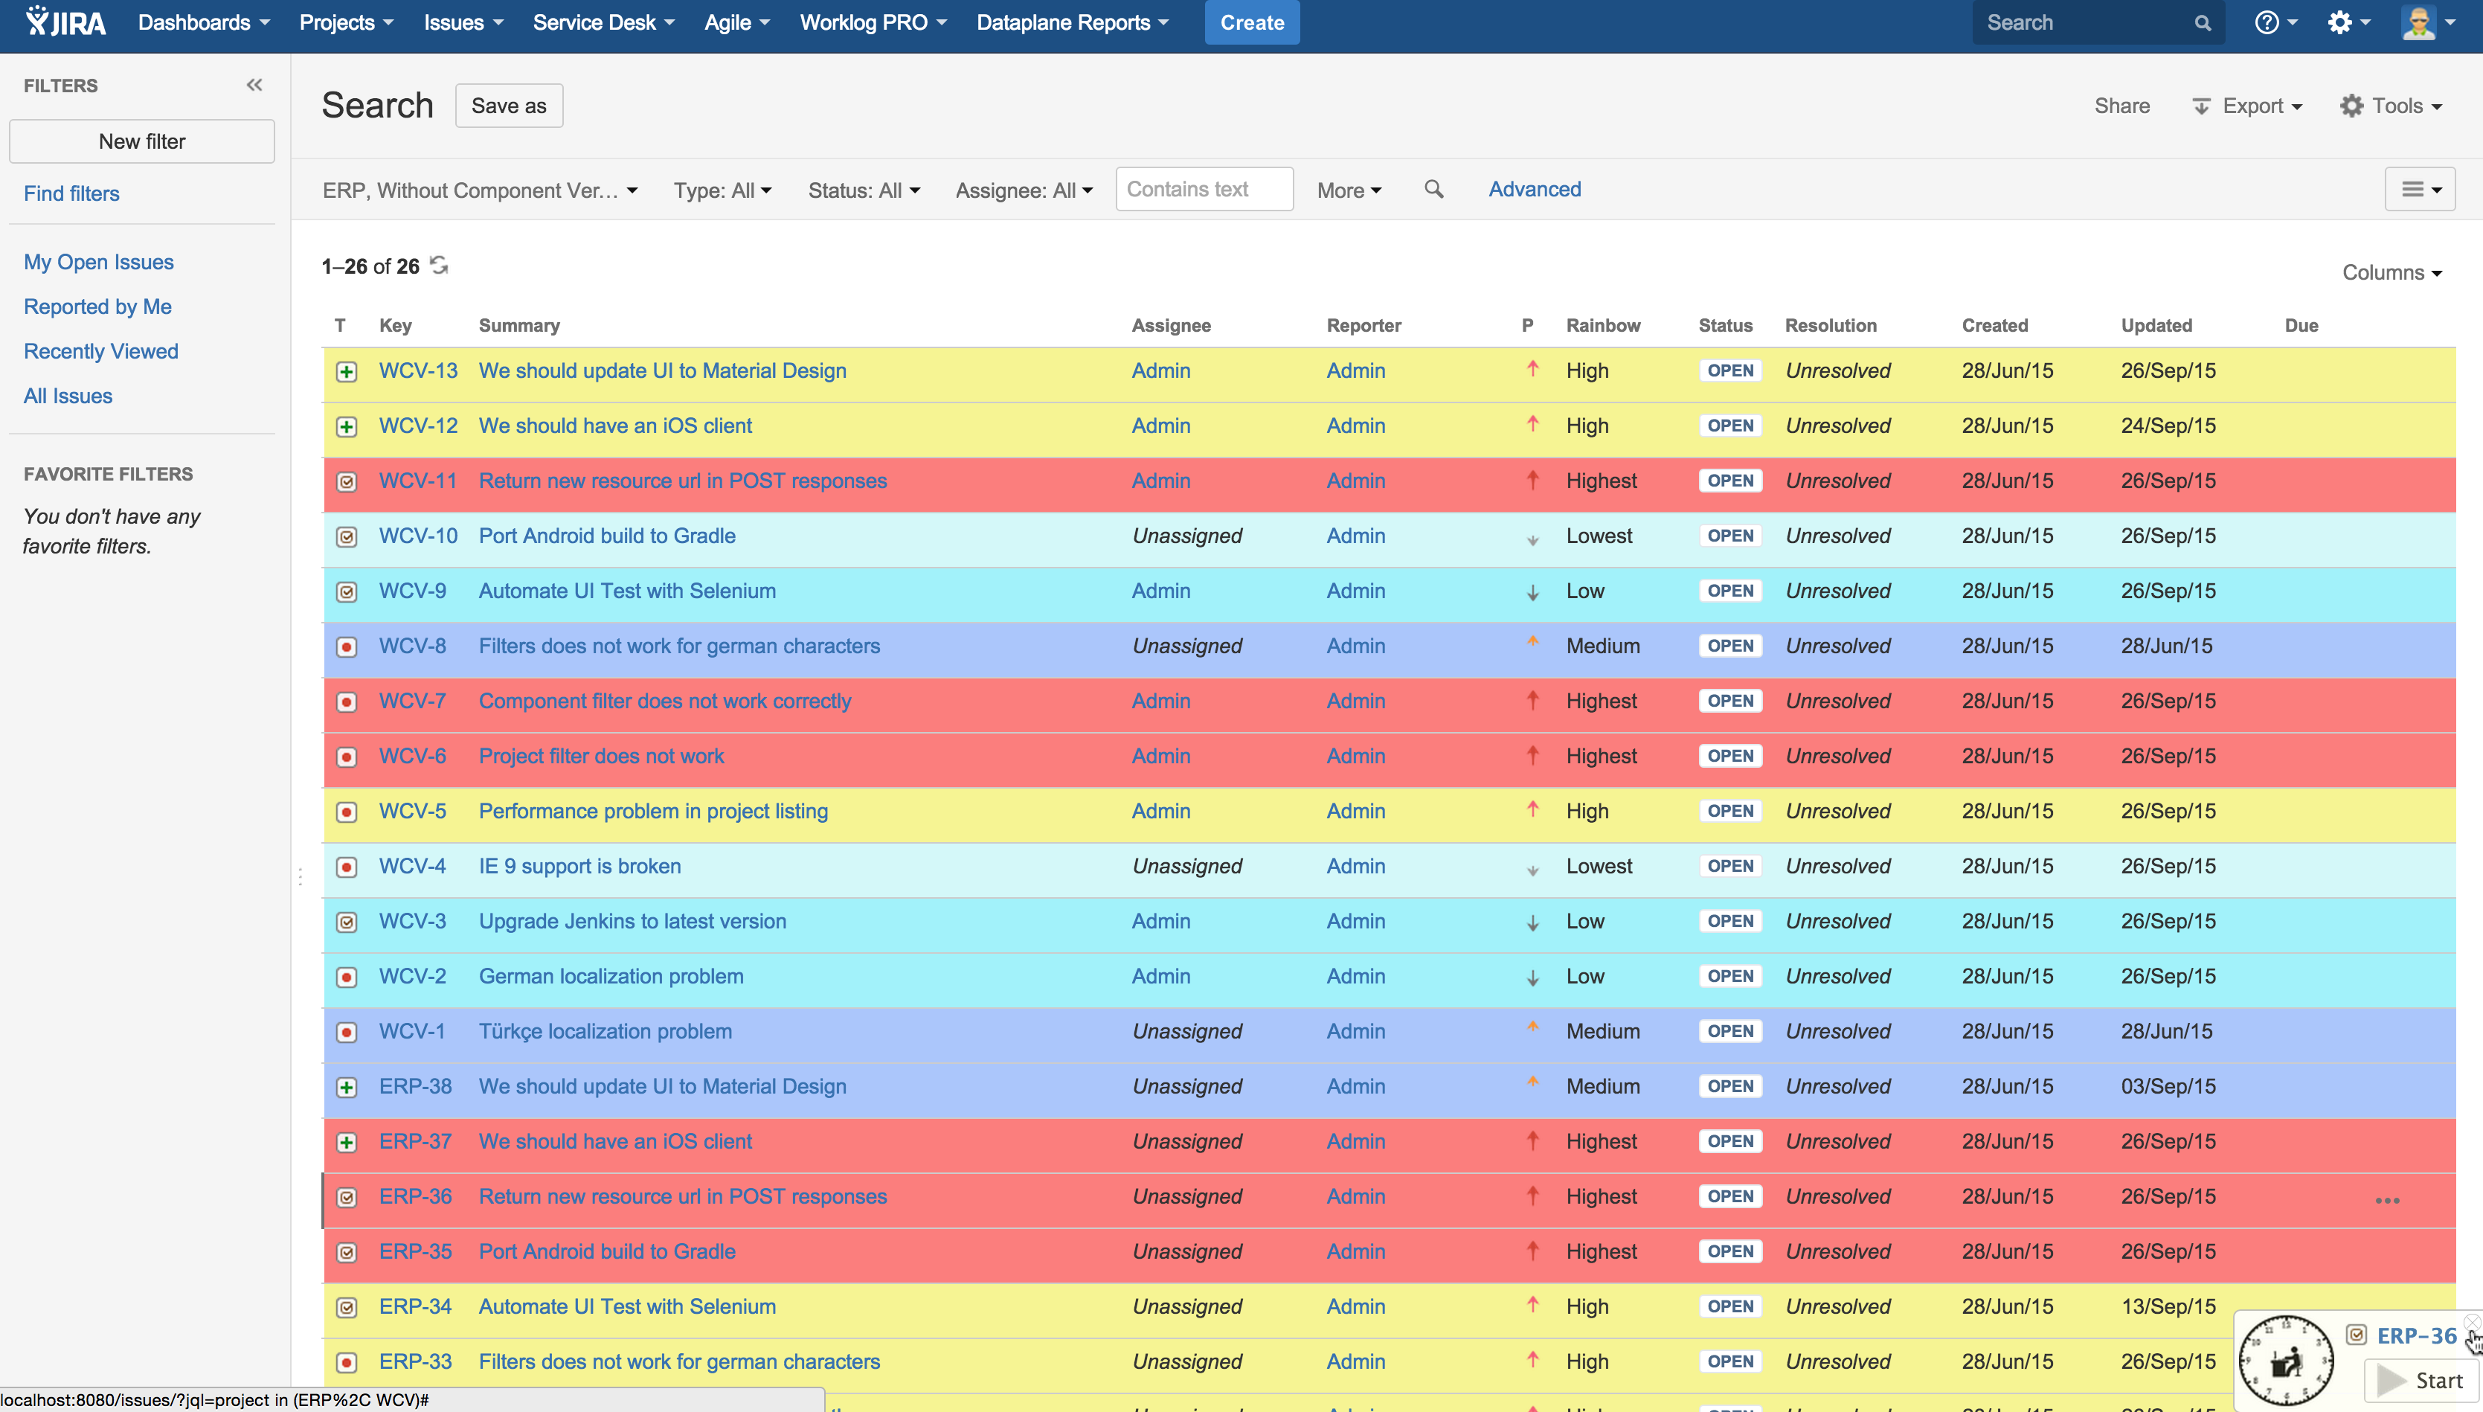
Task: Click the Save as button
Action: tap(508, 106)
